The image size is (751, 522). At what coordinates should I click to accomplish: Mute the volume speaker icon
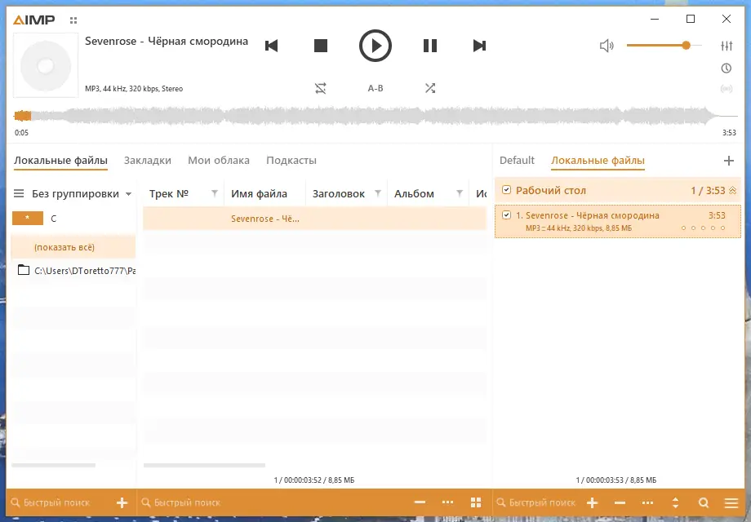coord(606,46)
